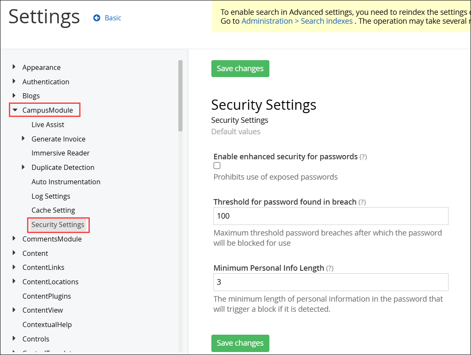Enable enhanced security for passwords checkbox
The width and height of the screenshot is (471, 355).
point(217,166)
